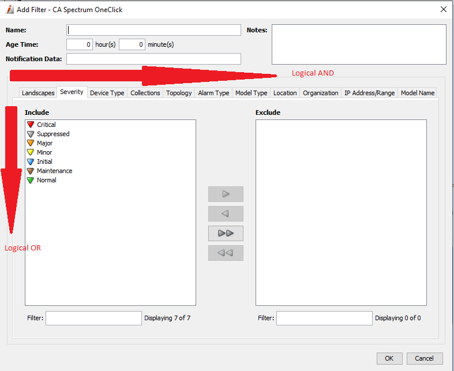This screenshot has height=371, width=454.
Task: Open the Model Name tab
Action: click(x=418, y=93)
